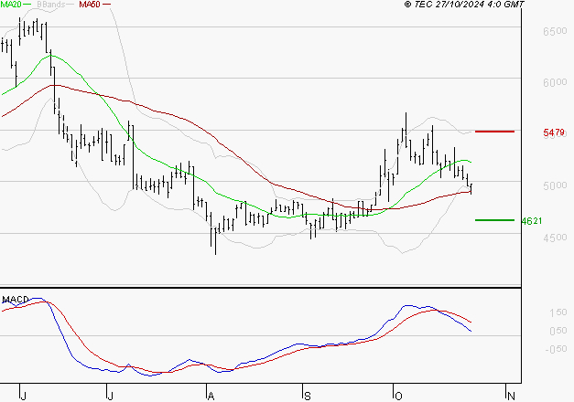Click the 4500 price axis label

[x=555, y=238]
